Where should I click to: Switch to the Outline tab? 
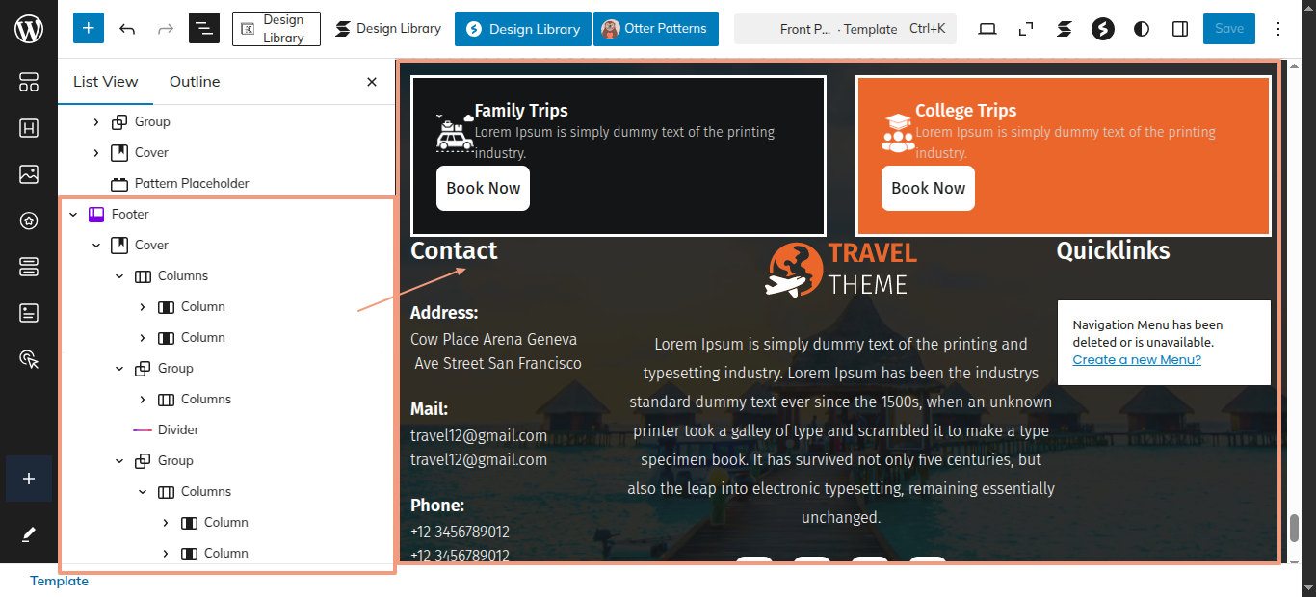coord(195,82)
